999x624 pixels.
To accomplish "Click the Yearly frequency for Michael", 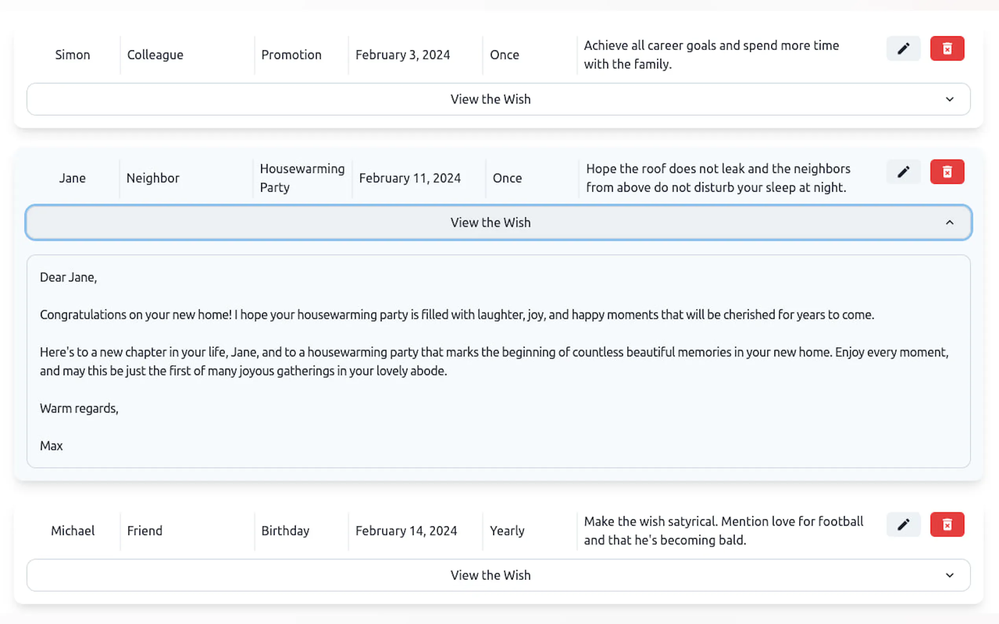I will (x=507, y=531).
